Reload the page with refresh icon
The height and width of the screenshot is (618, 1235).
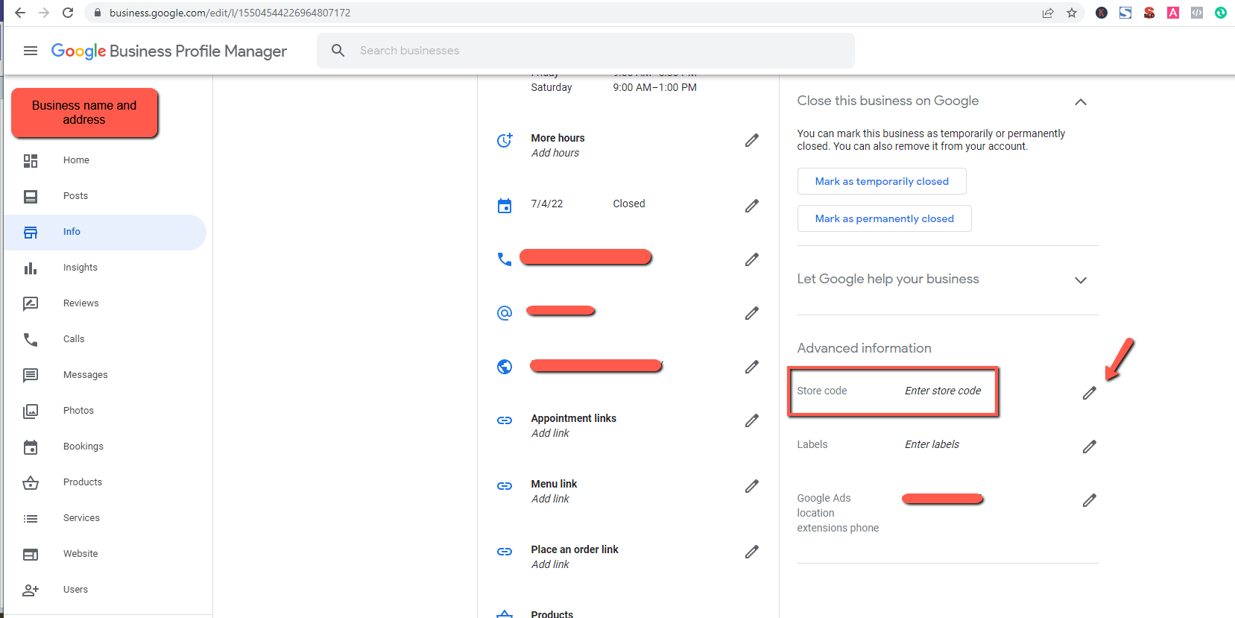pos(68,13)
